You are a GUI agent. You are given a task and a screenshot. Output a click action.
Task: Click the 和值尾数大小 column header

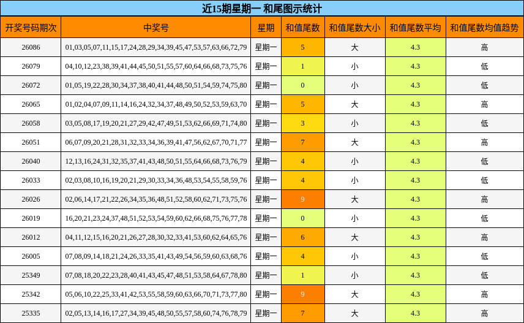(x=355, y=28)
